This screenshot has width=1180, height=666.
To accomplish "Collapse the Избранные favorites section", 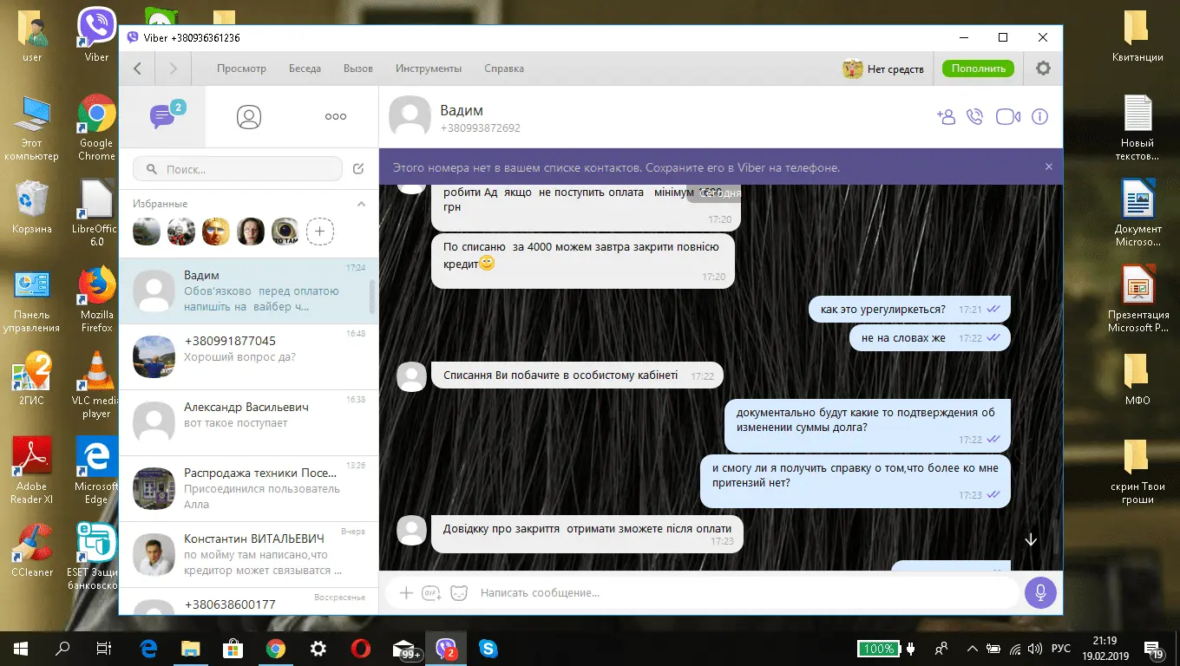I will coord(362,204).
